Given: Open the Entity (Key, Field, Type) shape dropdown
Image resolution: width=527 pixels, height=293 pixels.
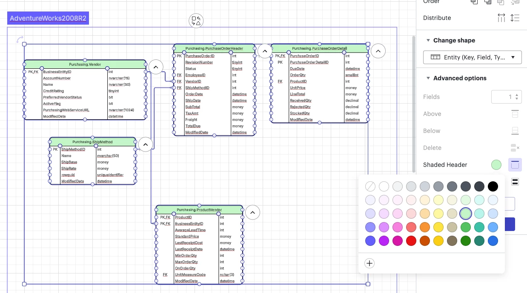Looking at the screenshot, I should pyautogui.click(x=473, y=57).
